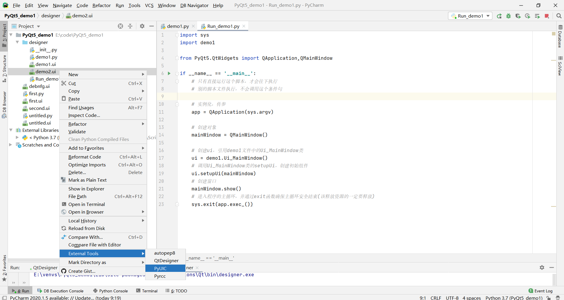
Task: Close the Run_demo1.py editor tab
Action: tap(244, 26)
